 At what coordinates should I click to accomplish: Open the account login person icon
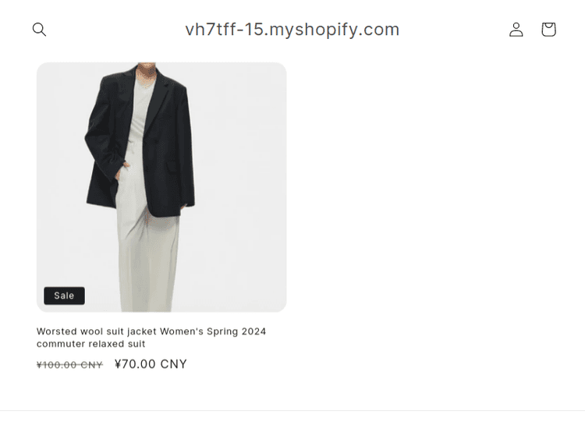point(516,30)
